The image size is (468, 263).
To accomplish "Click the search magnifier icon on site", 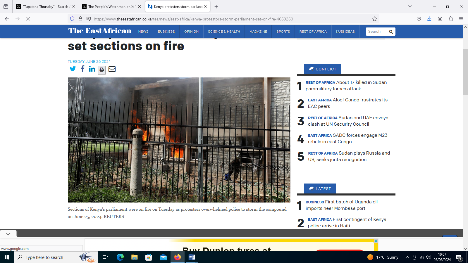I will (391, 32).
